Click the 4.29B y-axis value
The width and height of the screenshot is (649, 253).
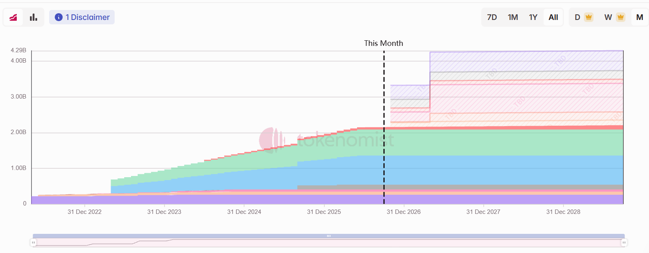click(18, 50)
